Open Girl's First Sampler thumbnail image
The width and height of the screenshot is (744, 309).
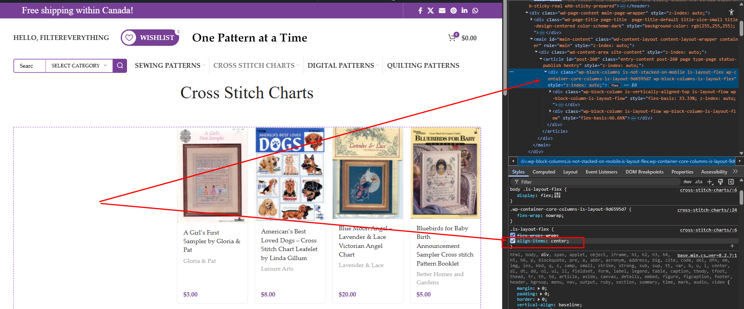212,175
